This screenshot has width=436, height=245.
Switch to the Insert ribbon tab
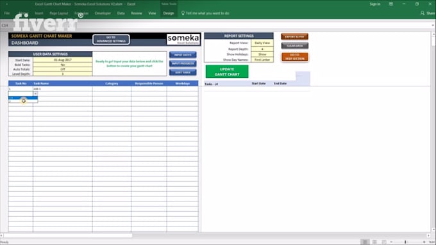click(39, 13)
